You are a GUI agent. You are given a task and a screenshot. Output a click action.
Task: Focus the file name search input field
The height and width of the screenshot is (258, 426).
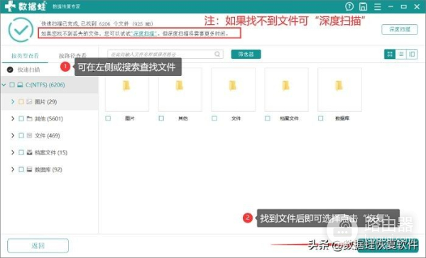(x=165, y=54)
